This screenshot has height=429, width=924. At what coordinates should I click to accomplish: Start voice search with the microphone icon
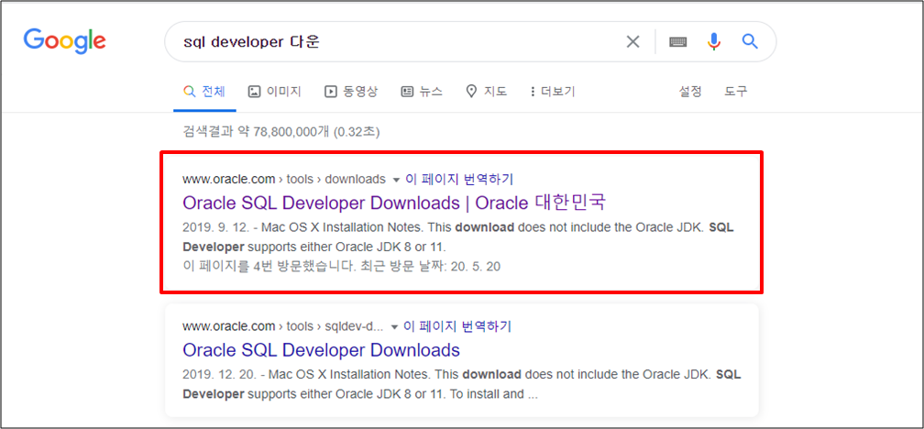(x=713, y=42)
